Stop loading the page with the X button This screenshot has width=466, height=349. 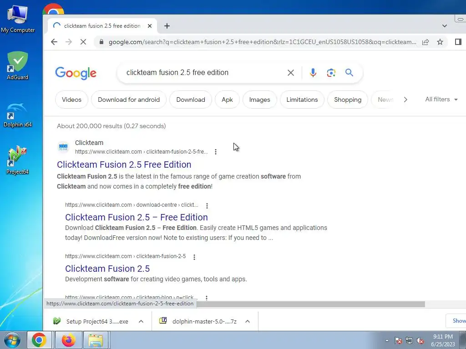[x=83, y=42]
